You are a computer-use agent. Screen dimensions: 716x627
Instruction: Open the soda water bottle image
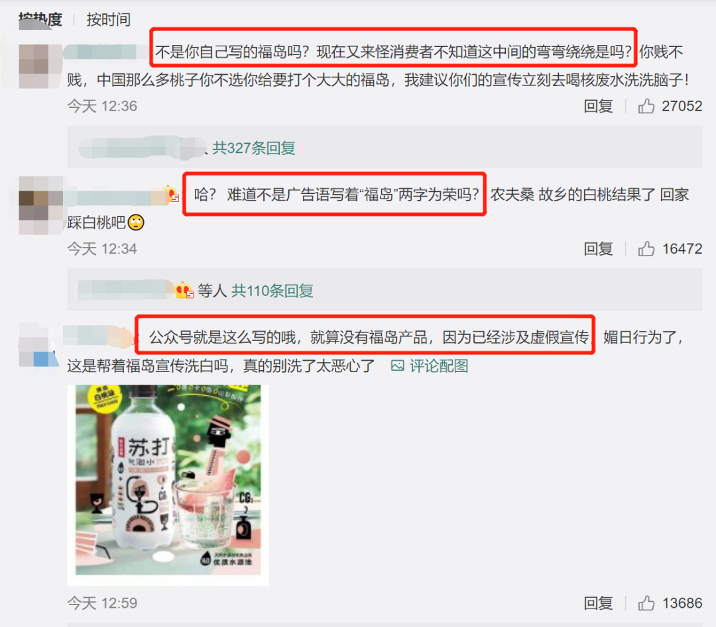168,485
